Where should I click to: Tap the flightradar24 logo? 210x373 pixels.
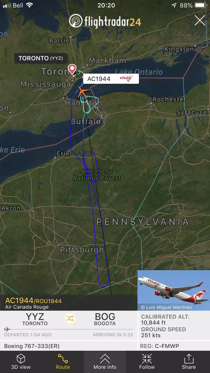click(105, 21)
